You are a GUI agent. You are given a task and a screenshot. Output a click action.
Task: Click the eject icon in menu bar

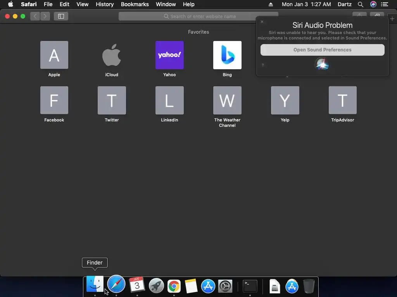(271, 4)
